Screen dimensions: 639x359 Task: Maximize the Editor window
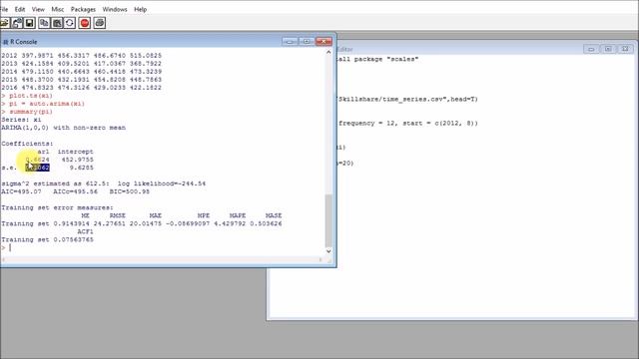point(608,49)
